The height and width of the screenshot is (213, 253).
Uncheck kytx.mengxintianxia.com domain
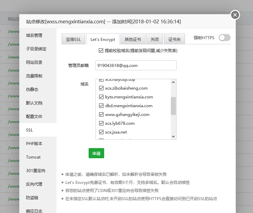(x=101, y=97)
